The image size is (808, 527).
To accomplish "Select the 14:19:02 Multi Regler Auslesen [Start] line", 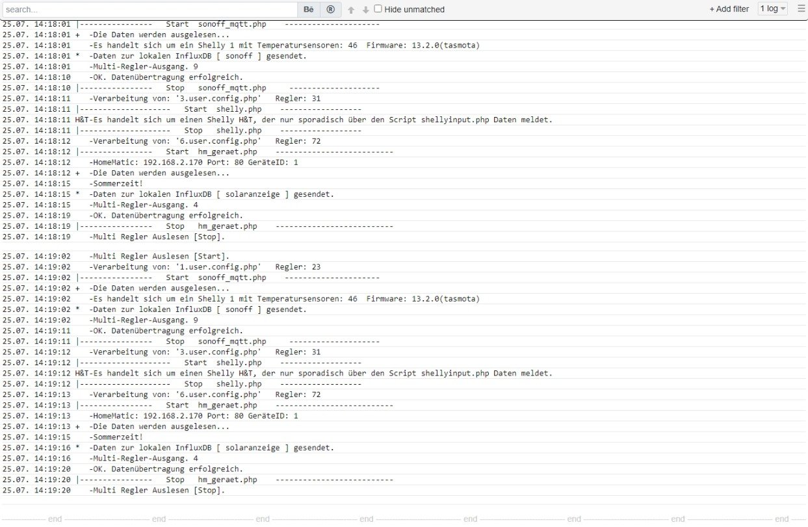I will 159,256.
